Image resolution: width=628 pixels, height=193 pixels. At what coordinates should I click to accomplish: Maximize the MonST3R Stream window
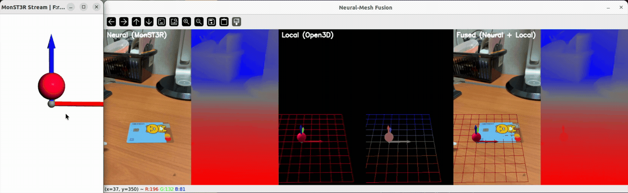pyautogui.click(x=83, y=7)
